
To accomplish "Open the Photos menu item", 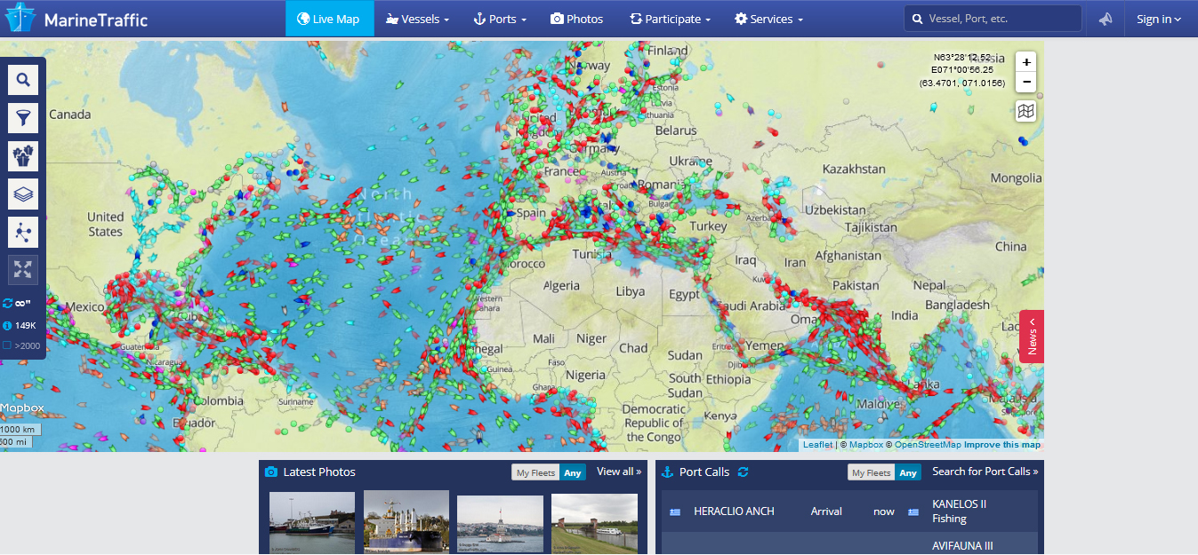I will pos(576,19).
